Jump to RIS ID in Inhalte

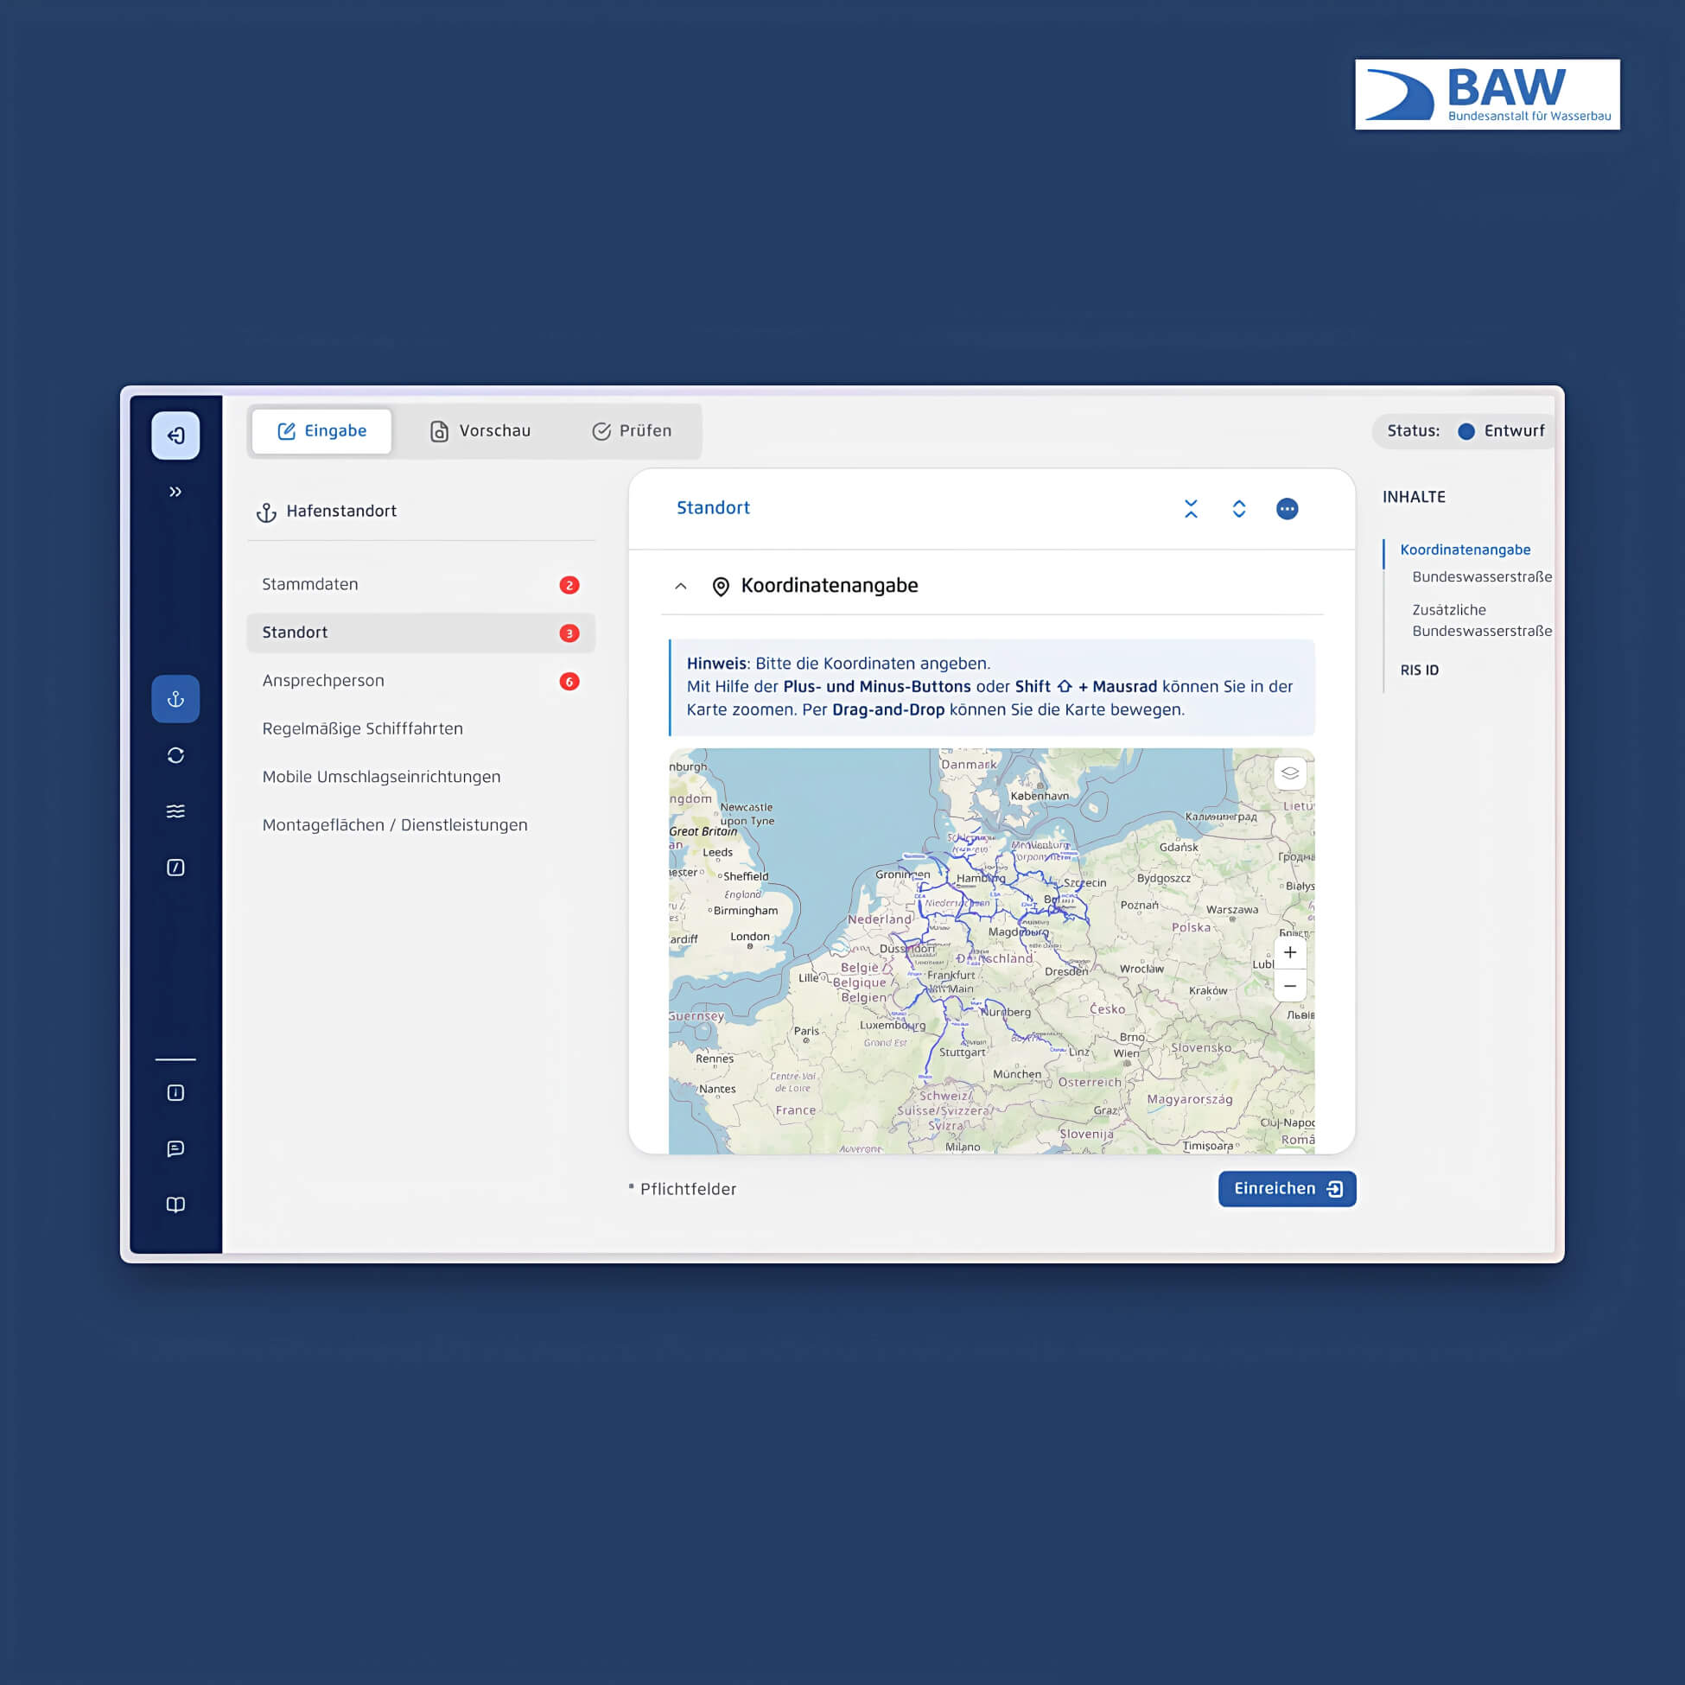click(1419, 670)
